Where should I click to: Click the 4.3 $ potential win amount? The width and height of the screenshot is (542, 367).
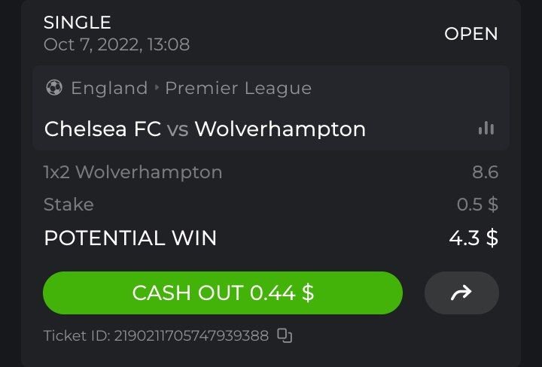473,238
